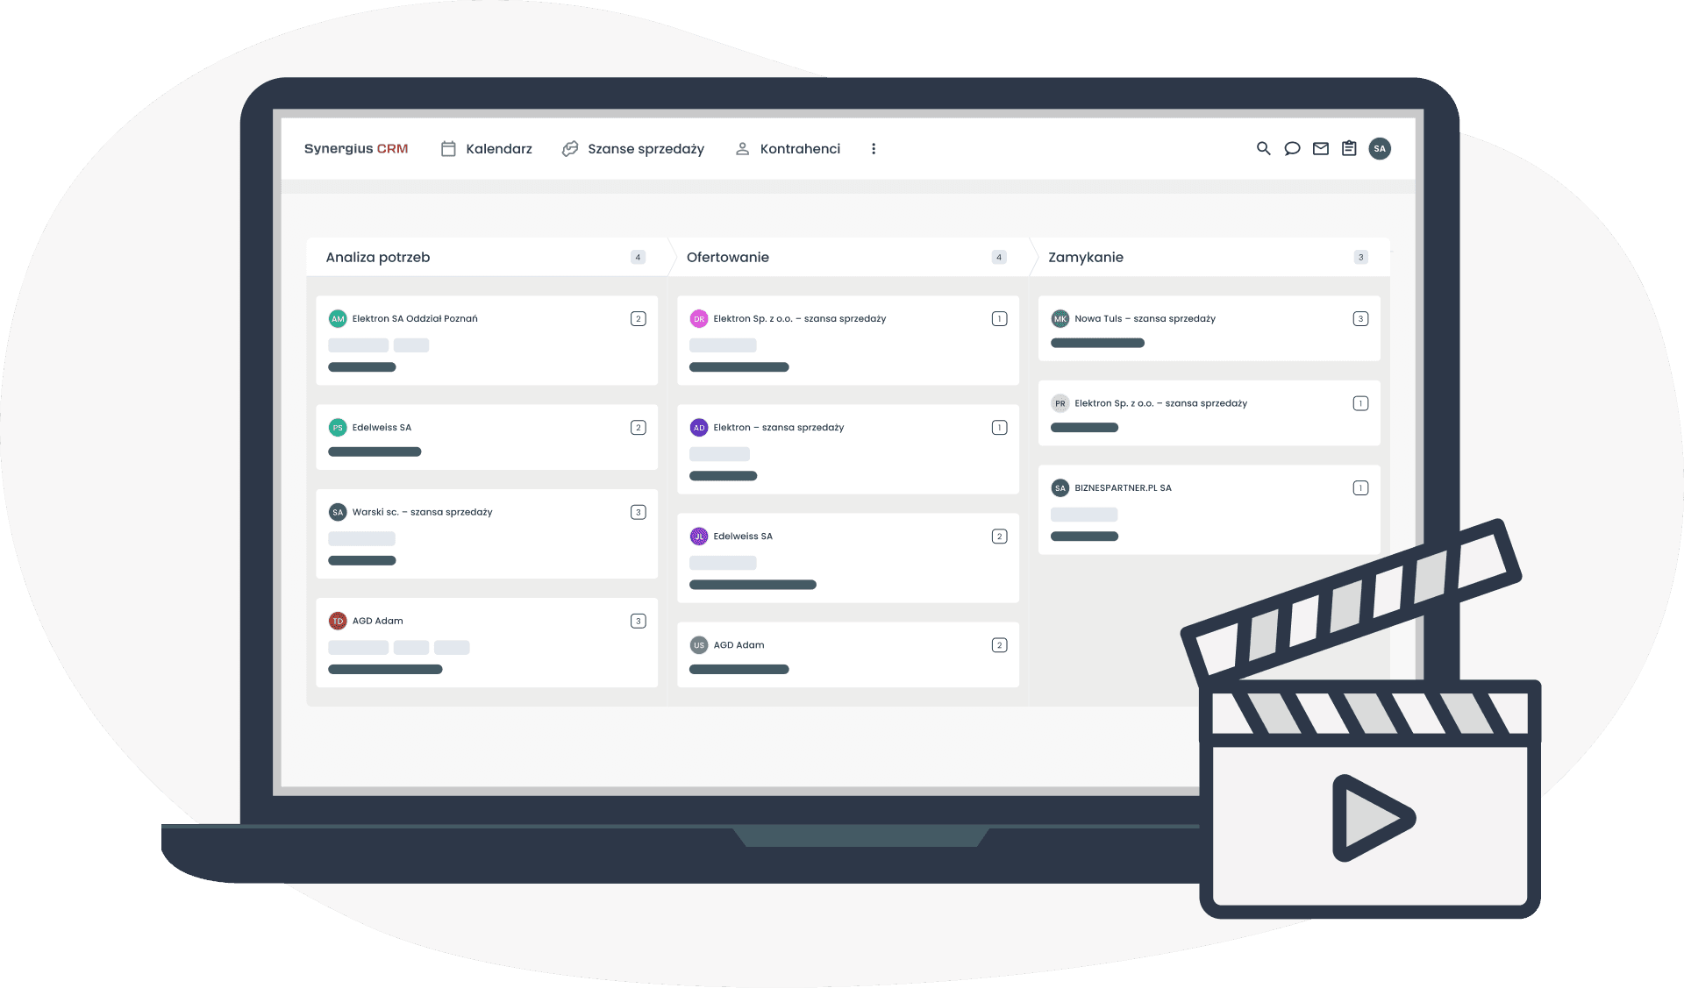The image size is (1684, 988).
Task: Click the count badge in Analiza potrzeb header
Action: pyautogui.click(x=638, y=257)
